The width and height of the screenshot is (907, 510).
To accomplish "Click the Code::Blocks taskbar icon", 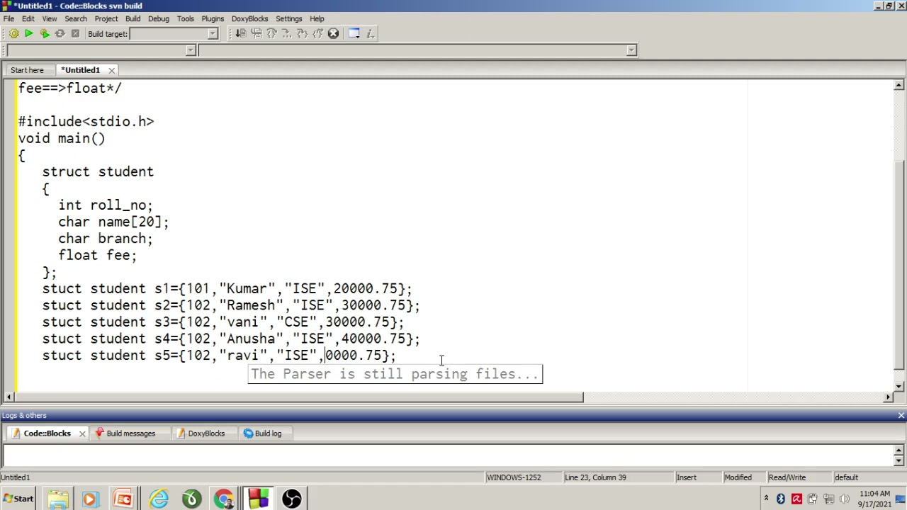I will coord(258,499).
